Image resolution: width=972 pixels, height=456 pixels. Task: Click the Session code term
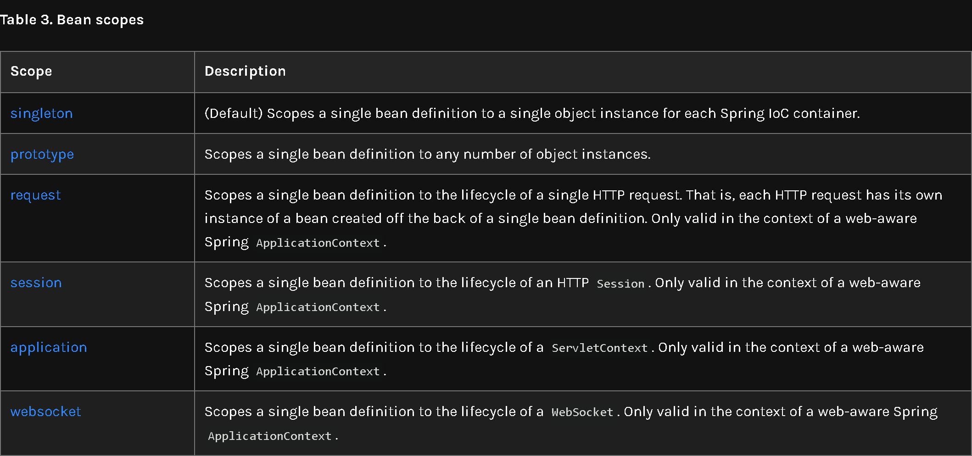620,284
